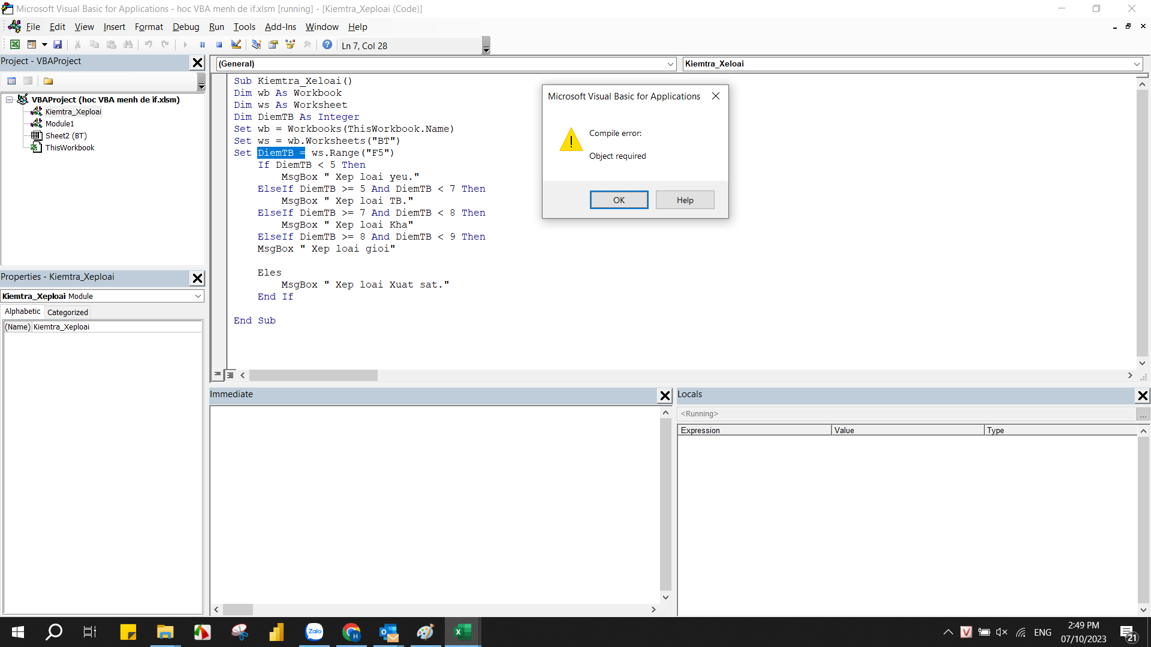Switch to the Alphabetic tab
1151x647 pixels.
(23, 312)
